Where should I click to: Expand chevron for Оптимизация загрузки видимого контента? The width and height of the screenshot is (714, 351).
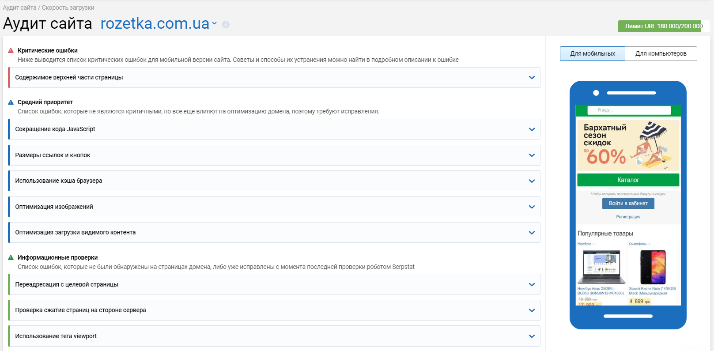tap(532, 233)
